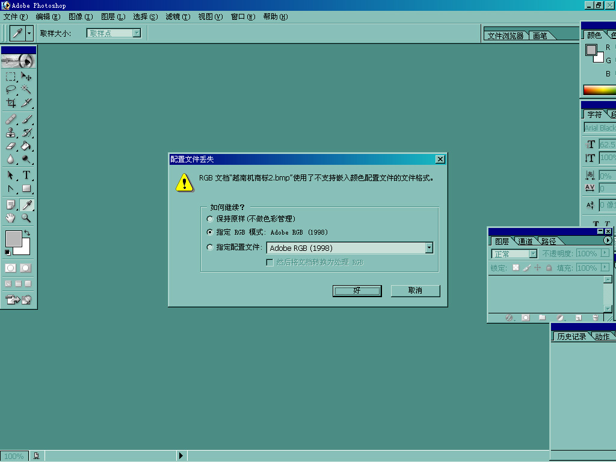Open the Arial Black font family box

tap(600, 128)
